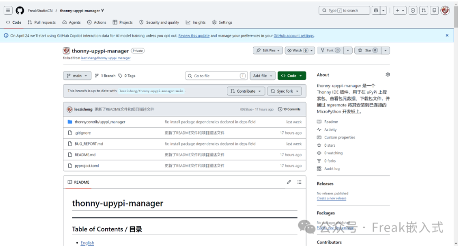This screenshot has width=460, height=251.
Task: Open the Activity link in About
Action: (327, 130)
